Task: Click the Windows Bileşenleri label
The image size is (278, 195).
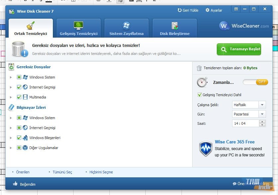Action: (x=45, y=138)
